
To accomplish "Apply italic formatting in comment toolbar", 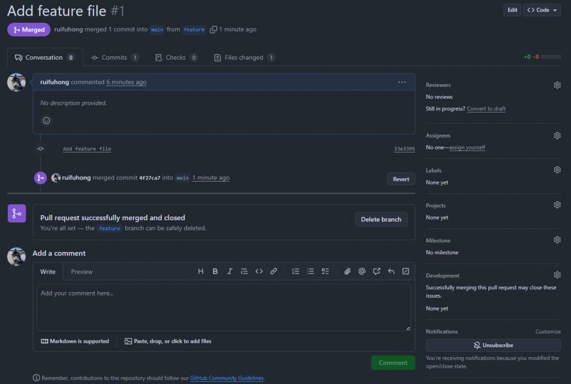I will pyautogui.click(x=230, y=271).
